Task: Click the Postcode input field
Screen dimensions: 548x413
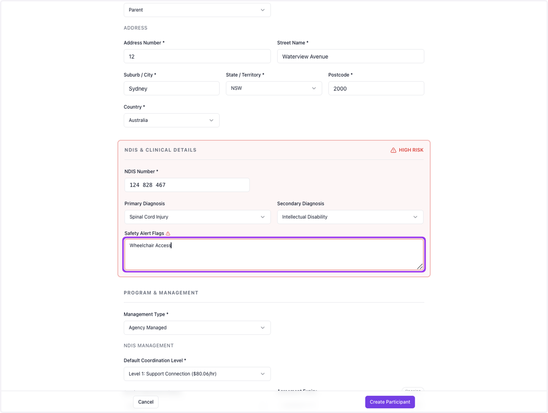Action: click(x=376, y=89)
